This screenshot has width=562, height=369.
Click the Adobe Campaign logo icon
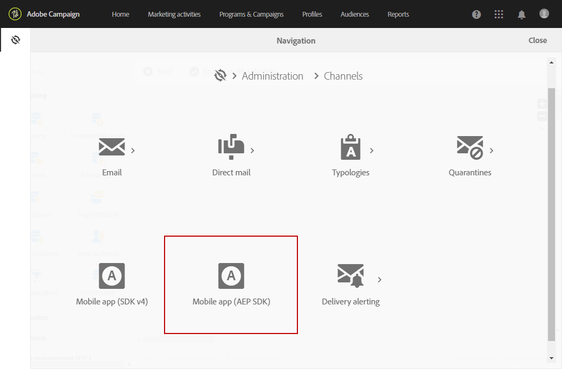tap(15, 15)
